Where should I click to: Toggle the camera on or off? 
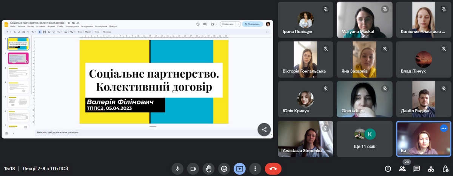pyautogui.click(x=193, y=169)
